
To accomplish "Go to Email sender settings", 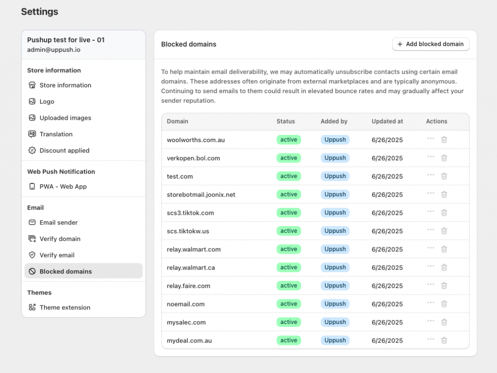I will point(58,223).
